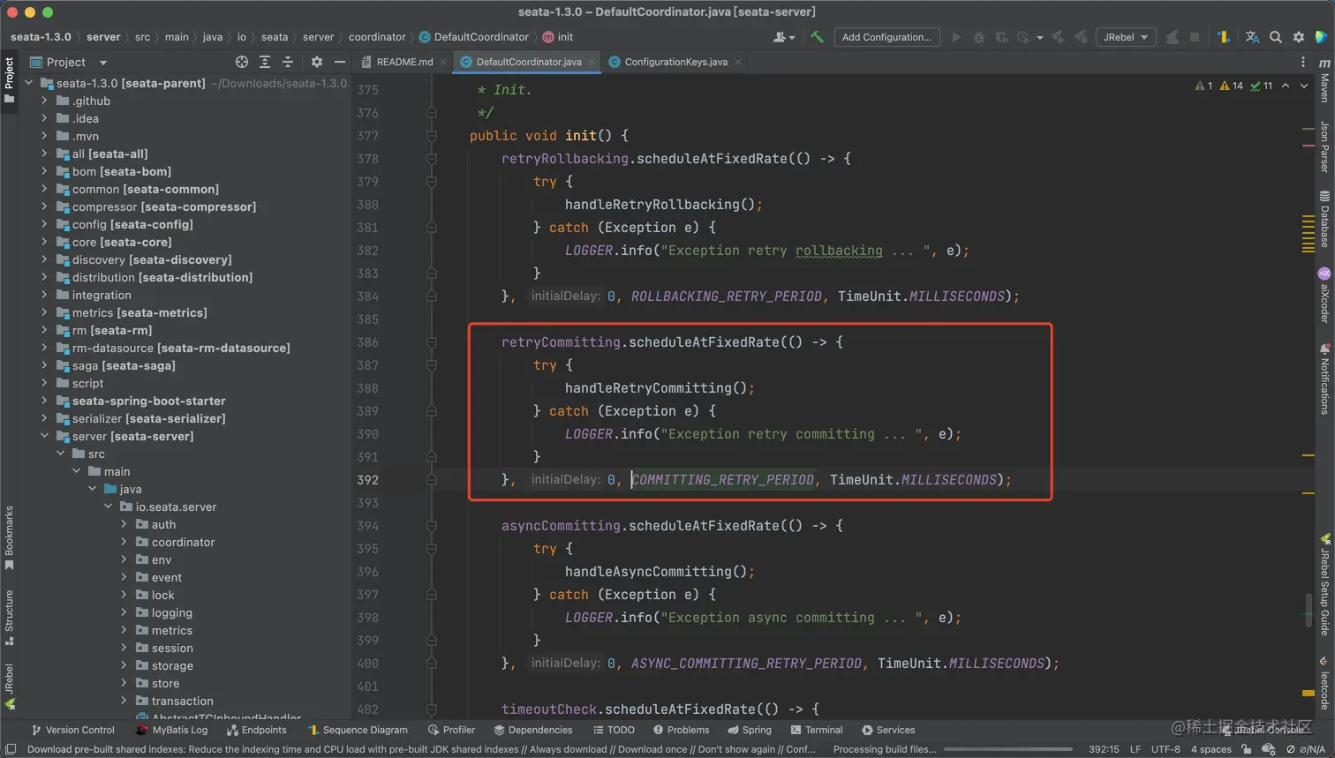Select the seata-spring-boot-starter module
The width and height of the screenshot is (1335, 758).
[148, 401]
